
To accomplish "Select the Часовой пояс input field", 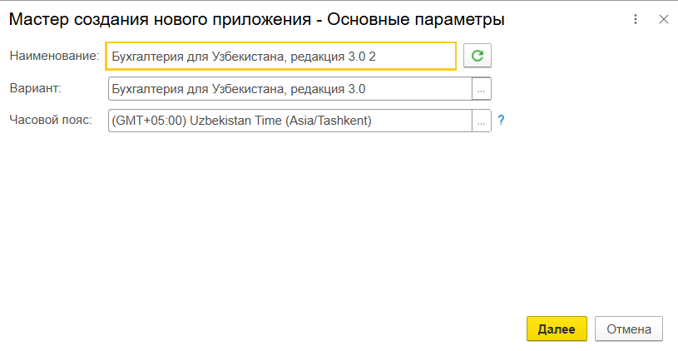I will pos(289,121).
